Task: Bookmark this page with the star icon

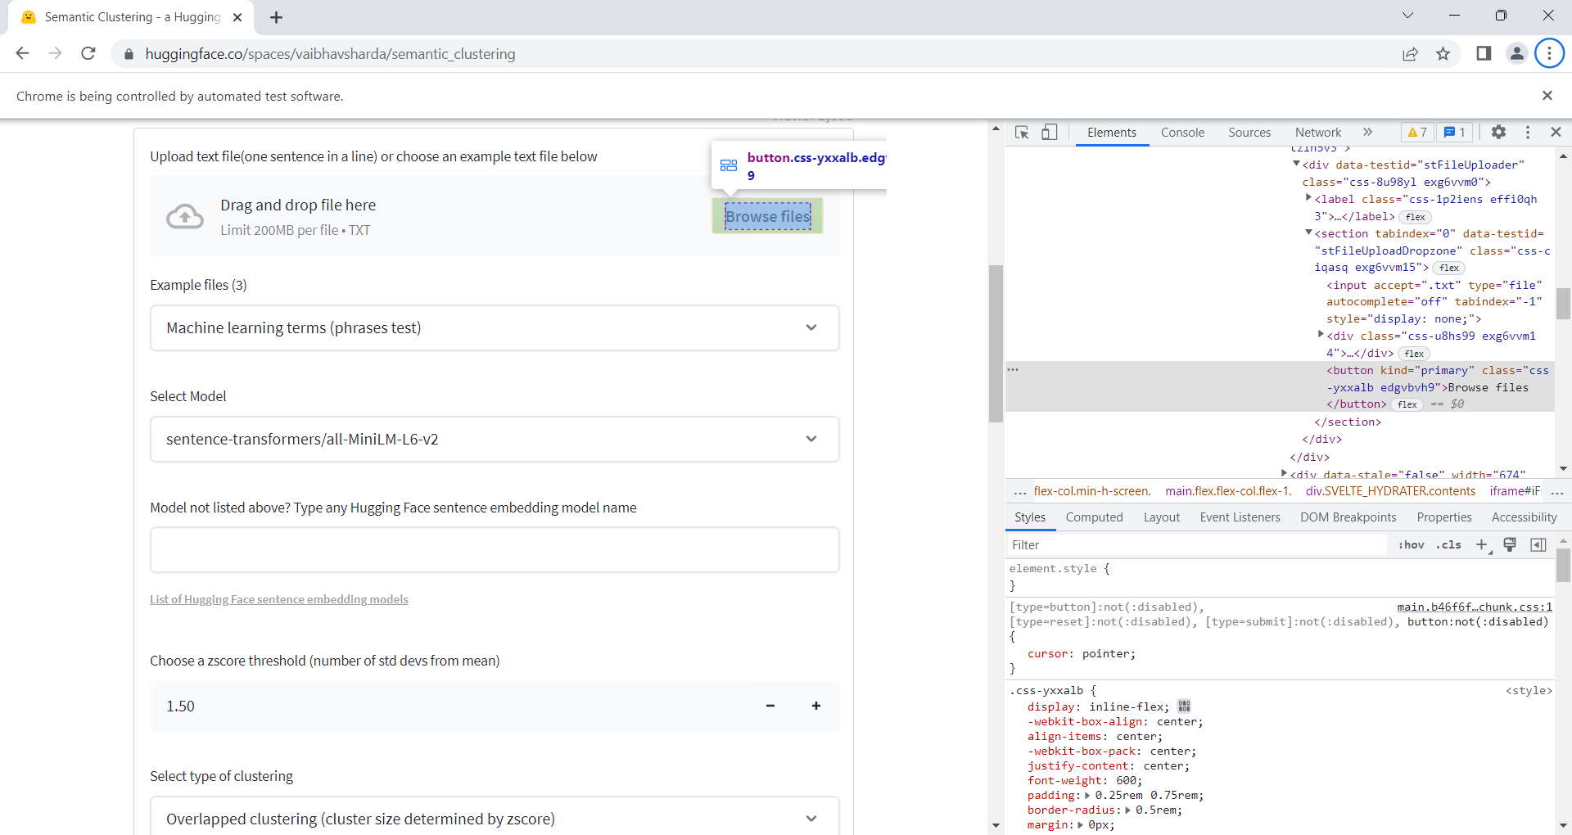Action: (x=1443, y=54)
